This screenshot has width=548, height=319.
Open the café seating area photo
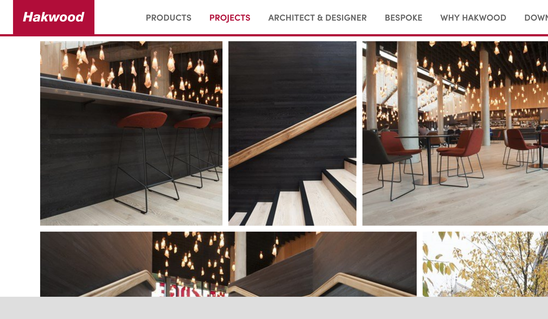(x=455, y=133)
